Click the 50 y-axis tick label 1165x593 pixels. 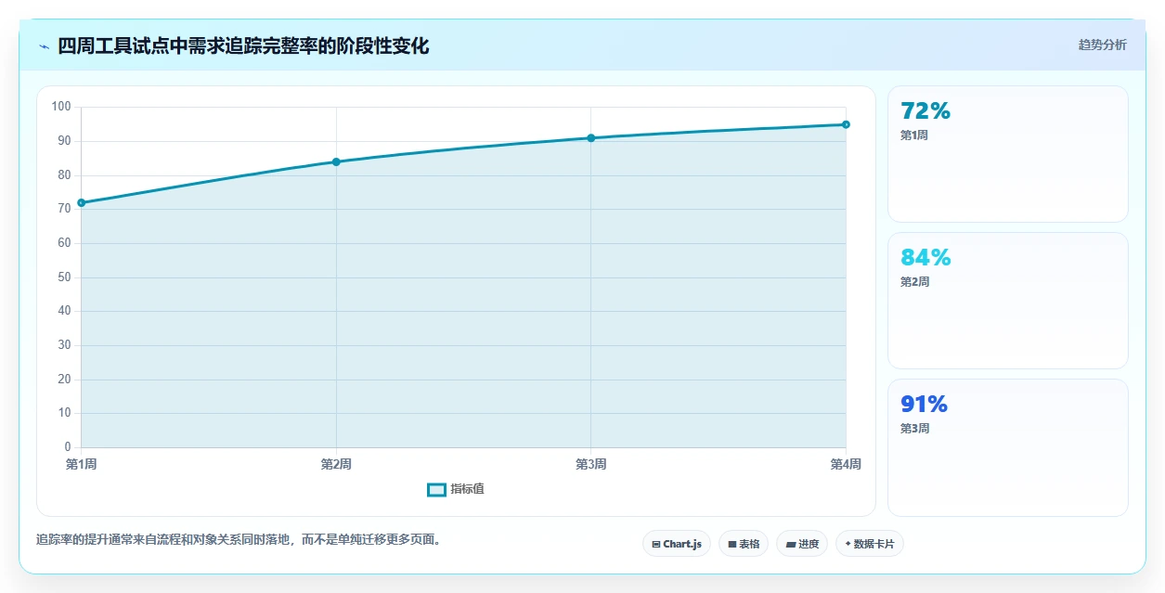point(64,277)
